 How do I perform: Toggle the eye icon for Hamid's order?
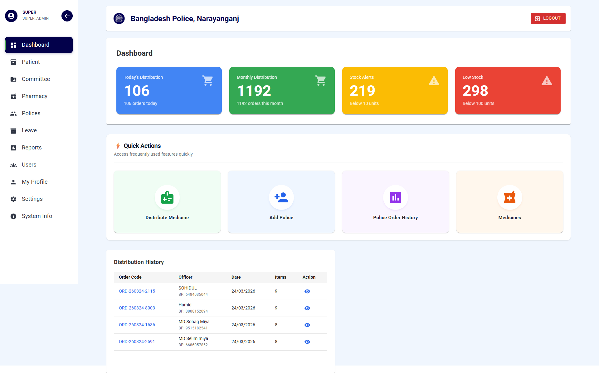pyautogui.click(x=307, y=308)
